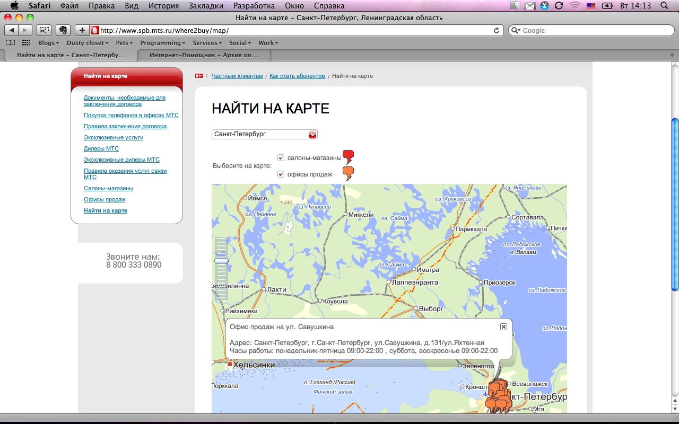Screen dimensions: 679x424
Task: Go back with the Safari back arrow
Action: pos(12,30)
